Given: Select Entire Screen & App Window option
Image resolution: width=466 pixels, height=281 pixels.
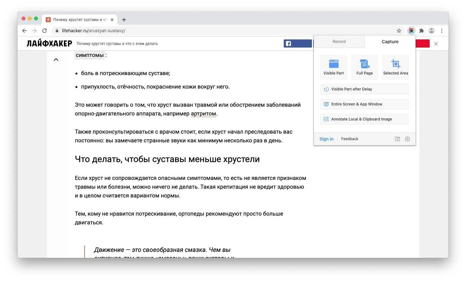Looking at the screenshot, I should (365, 104).
